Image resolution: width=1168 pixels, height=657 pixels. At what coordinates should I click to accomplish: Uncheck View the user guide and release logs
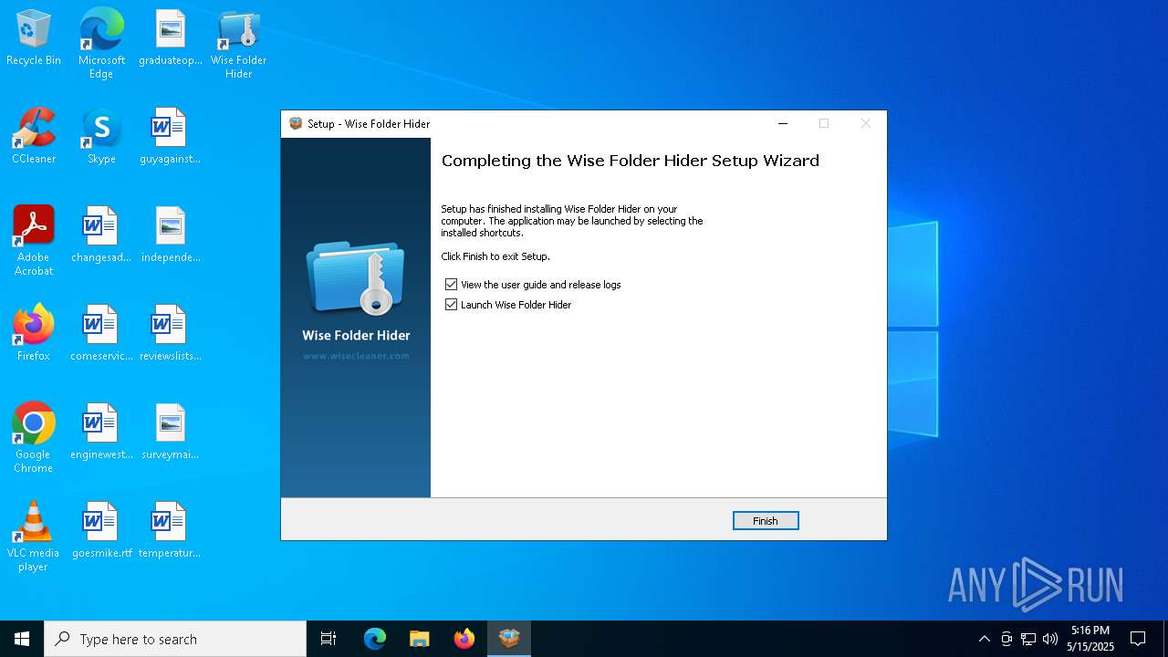pos(451,285)
